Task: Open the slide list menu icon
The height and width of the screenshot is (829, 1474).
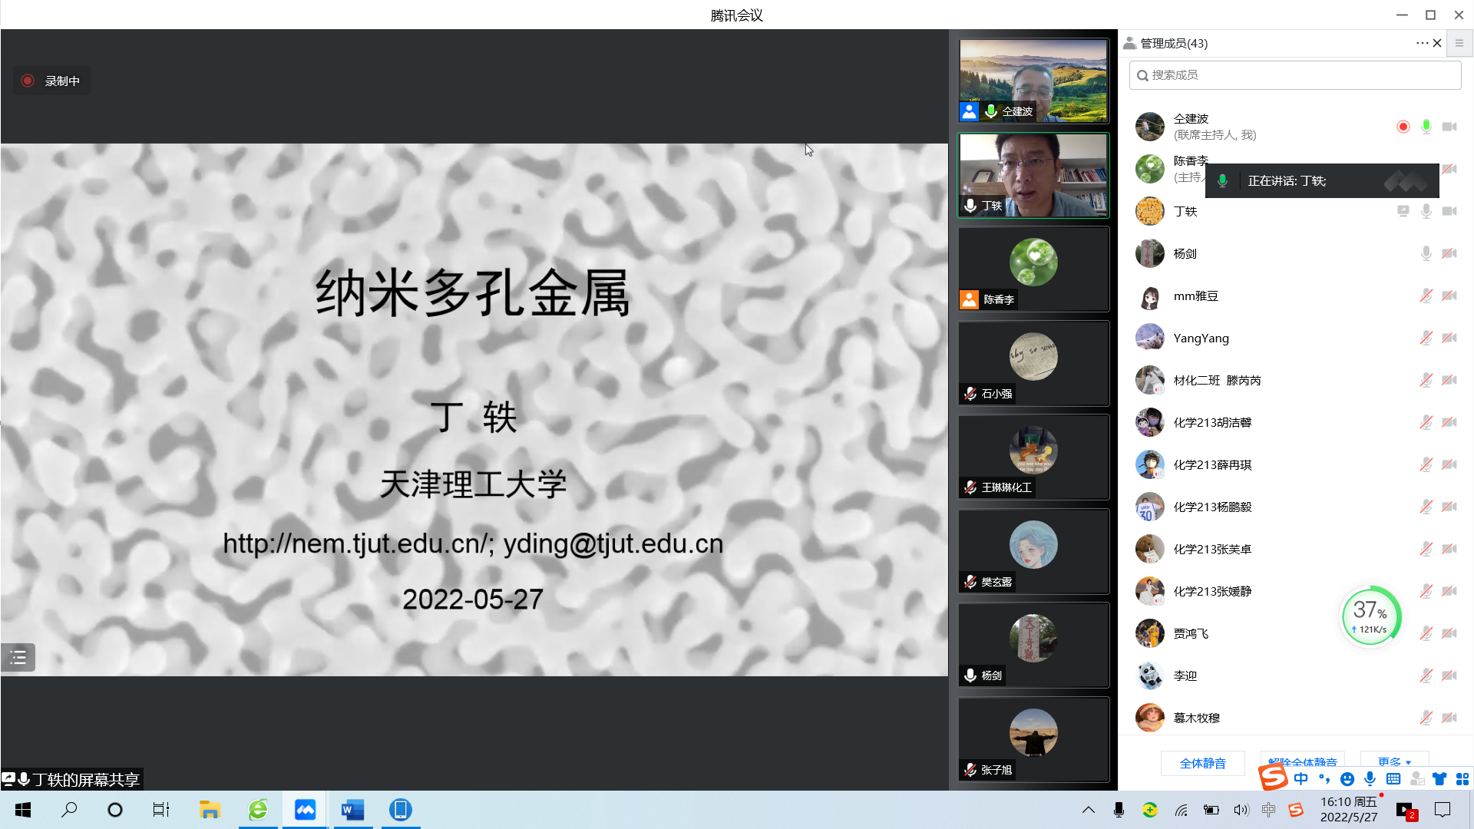Action: 18,658
